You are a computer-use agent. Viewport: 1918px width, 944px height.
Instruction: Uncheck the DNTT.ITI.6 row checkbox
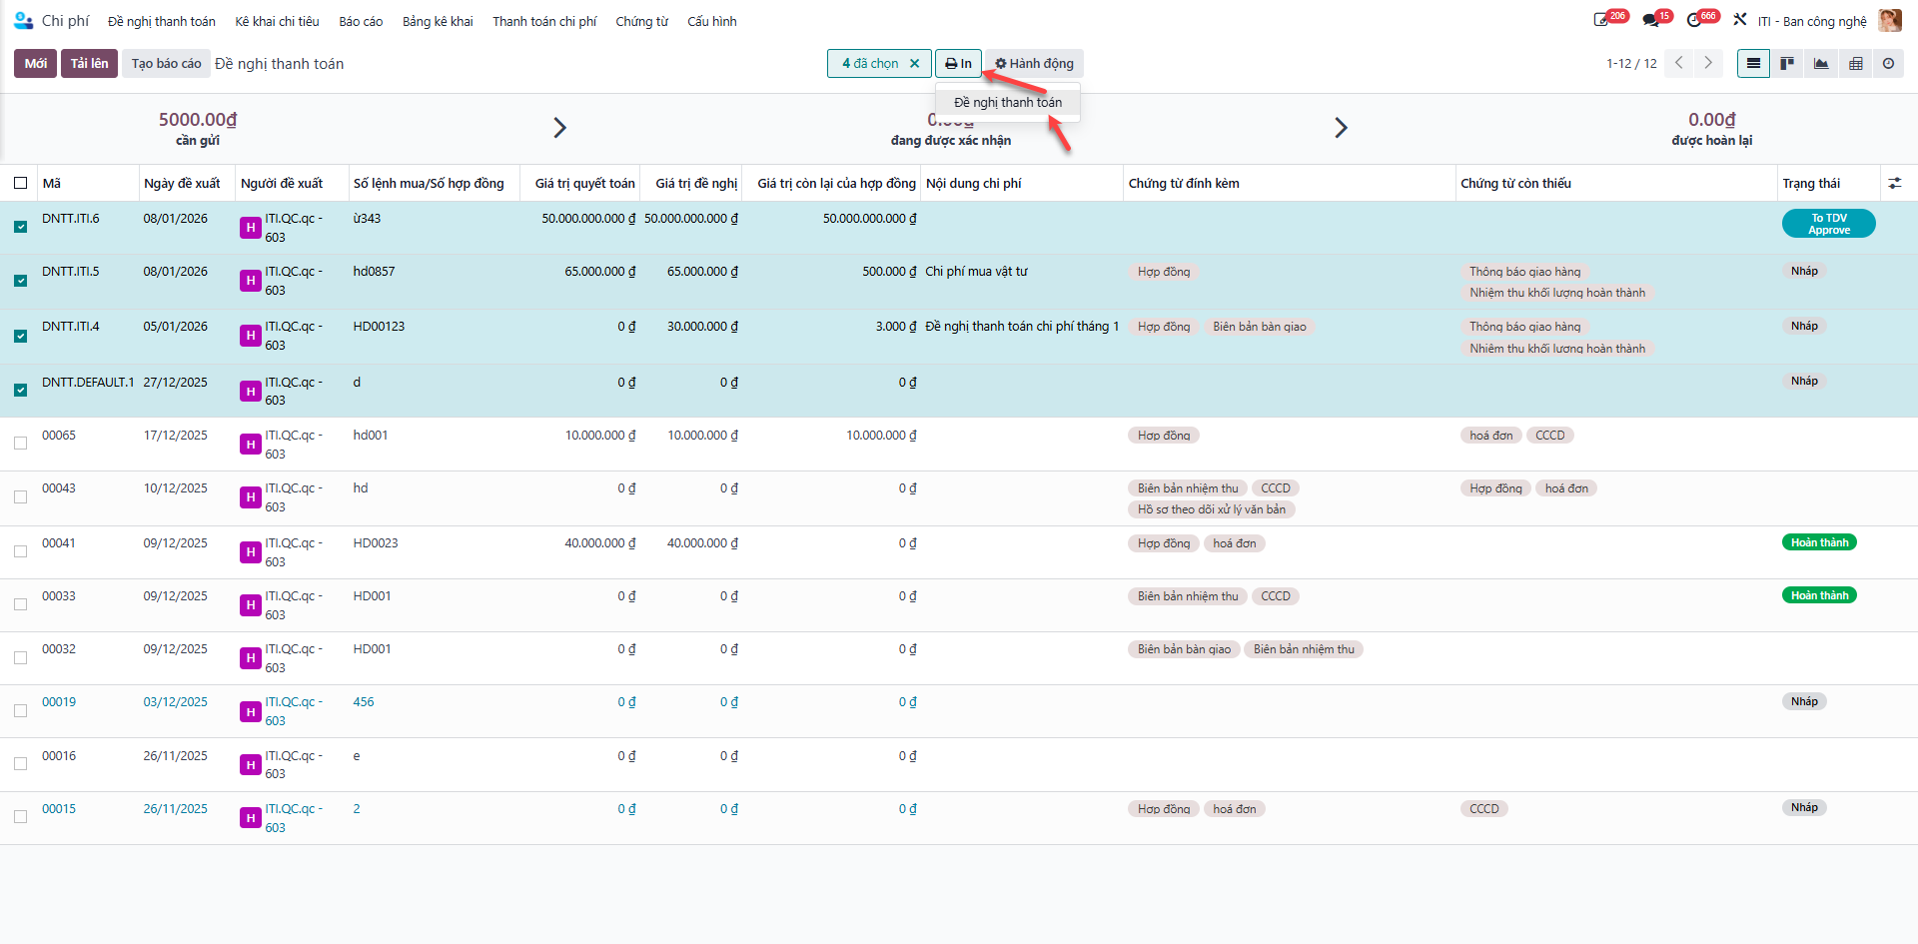pos(21,227)
